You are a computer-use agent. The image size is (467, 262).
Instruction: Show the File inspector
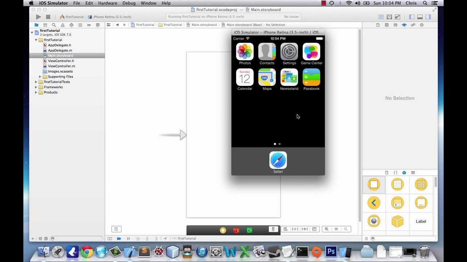[x=378, y=25]
